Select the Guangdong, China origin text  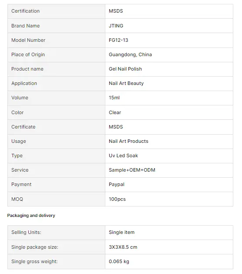tap(130, 54)
